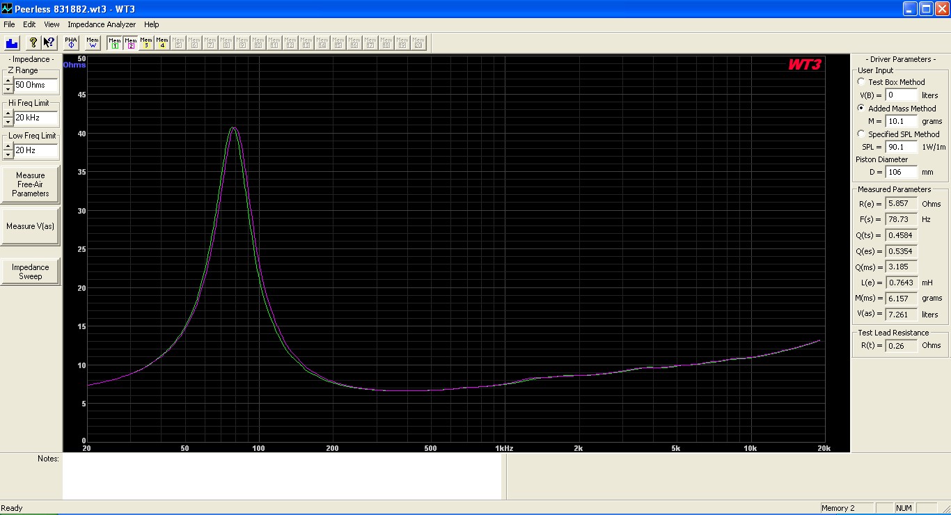This screenshot has width=951, height=515.
Task: Open the Impedance Analyzer menu
Action: 102,24
